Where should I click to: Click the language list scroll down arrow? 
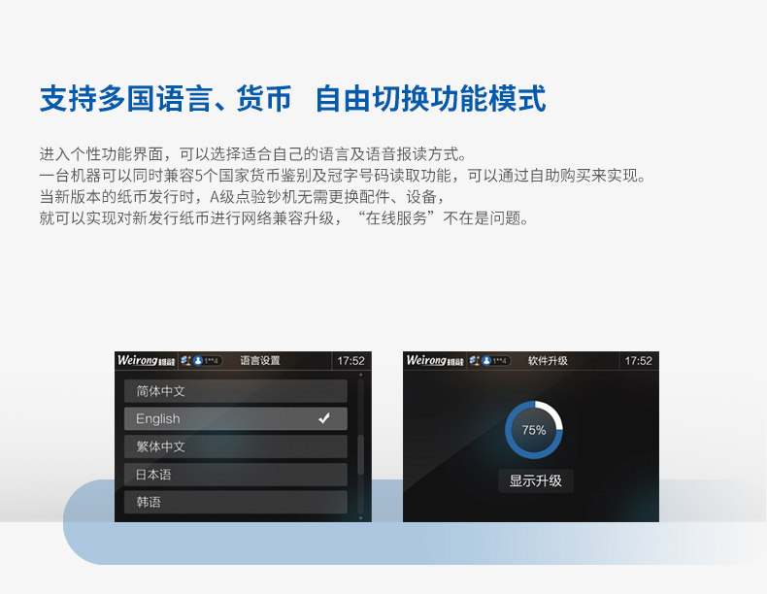360,517
